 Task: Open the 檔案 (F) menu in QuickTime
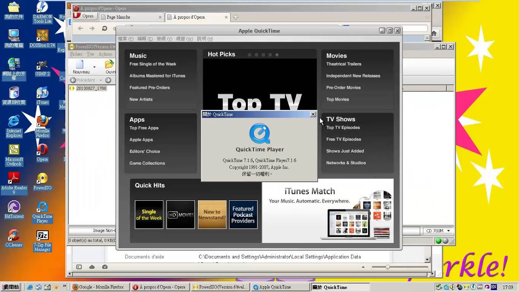tap(125, 39)
